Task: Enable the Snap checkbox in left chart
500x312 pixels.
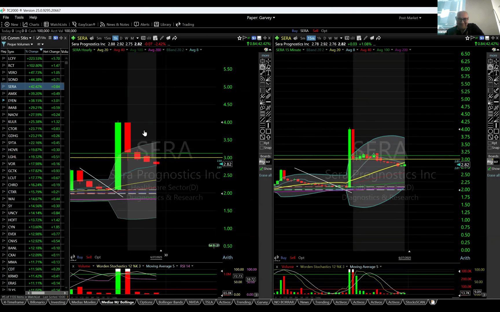Action: (262, 148)
